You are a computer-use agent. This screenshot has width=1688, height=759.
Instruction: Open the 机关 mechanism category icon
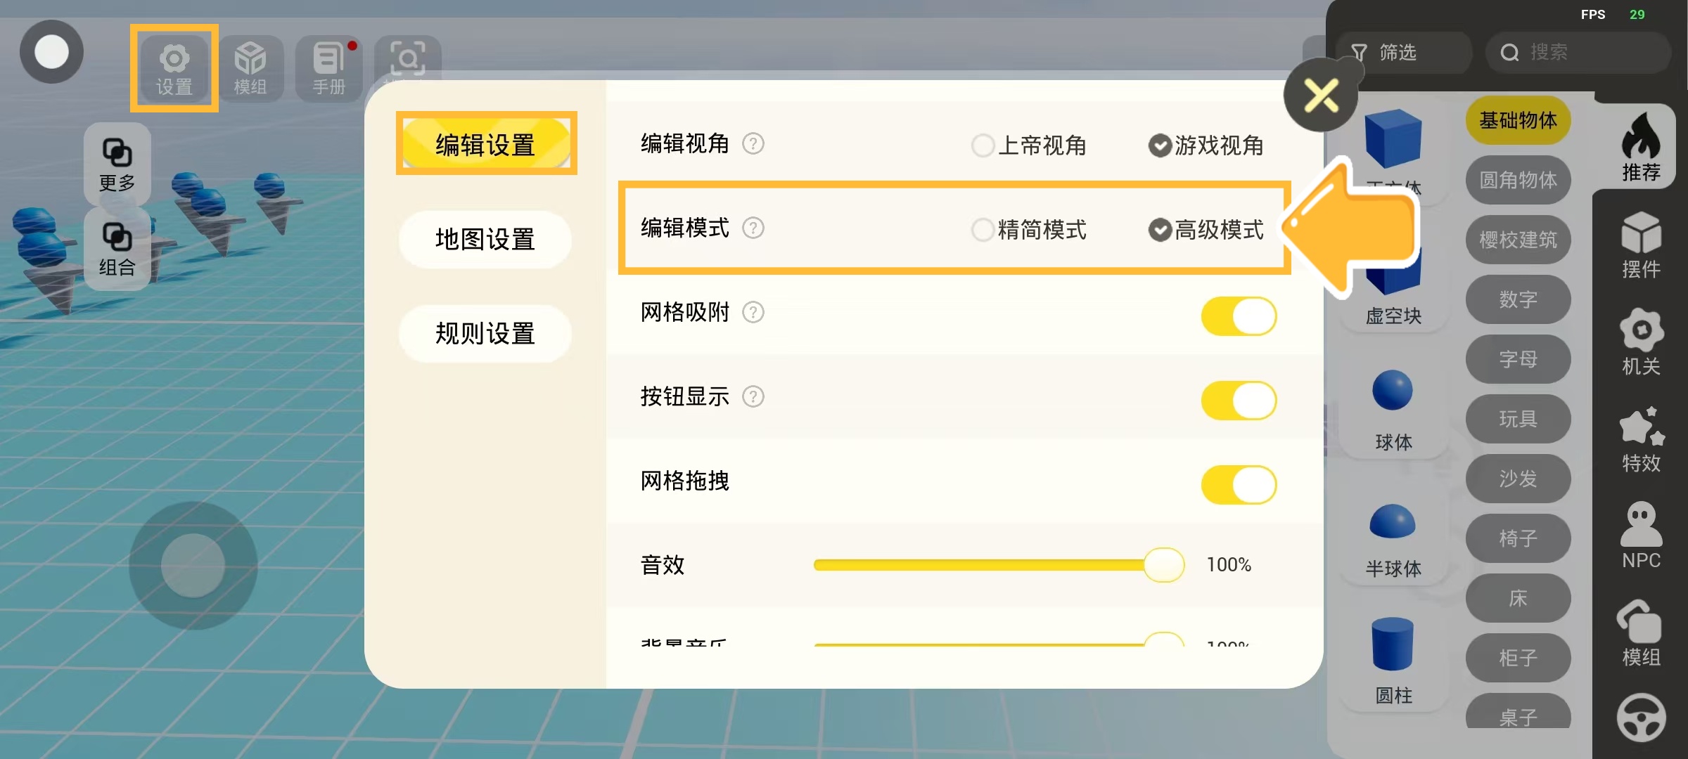pyautogui.click(x=1640, y=341)
